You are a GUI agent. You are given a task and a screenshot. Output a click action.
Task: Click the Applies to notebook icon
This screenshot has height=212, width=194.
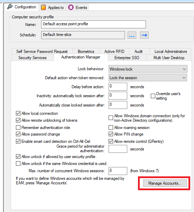click(x=43, y=8)
